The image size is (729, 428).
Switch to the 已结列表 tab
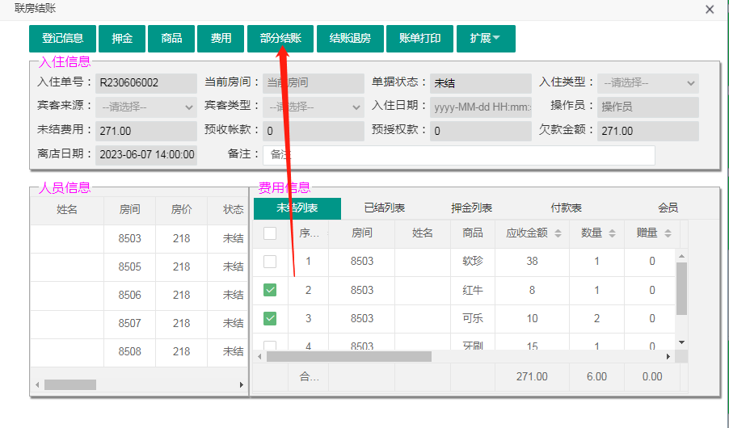pyautogui.click(x=385, y=208)
